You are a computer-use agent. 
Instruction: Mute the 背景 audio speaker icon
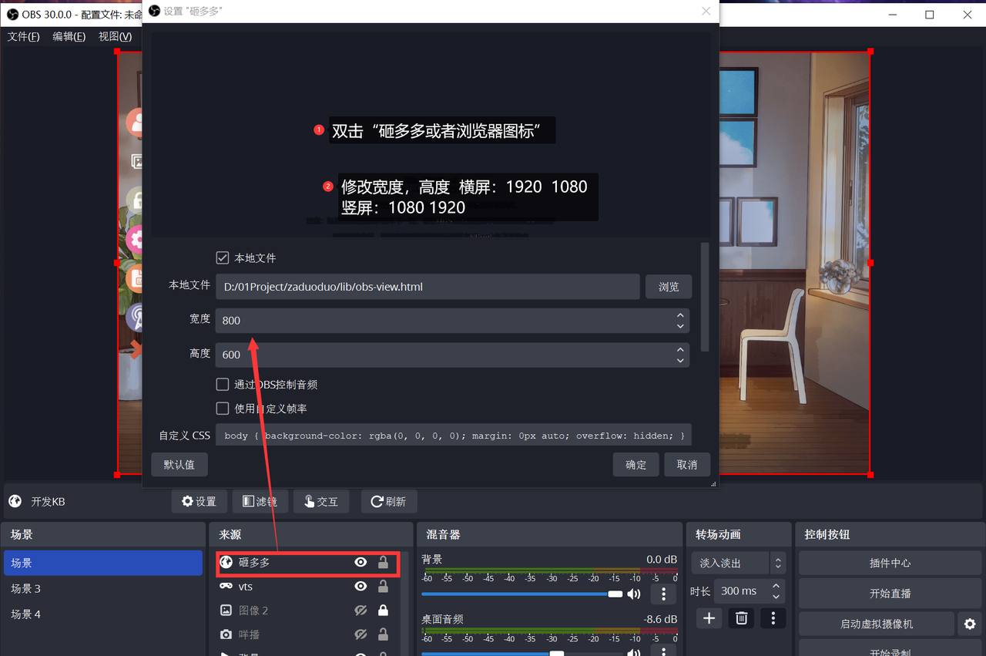click(x=634, y=594)
